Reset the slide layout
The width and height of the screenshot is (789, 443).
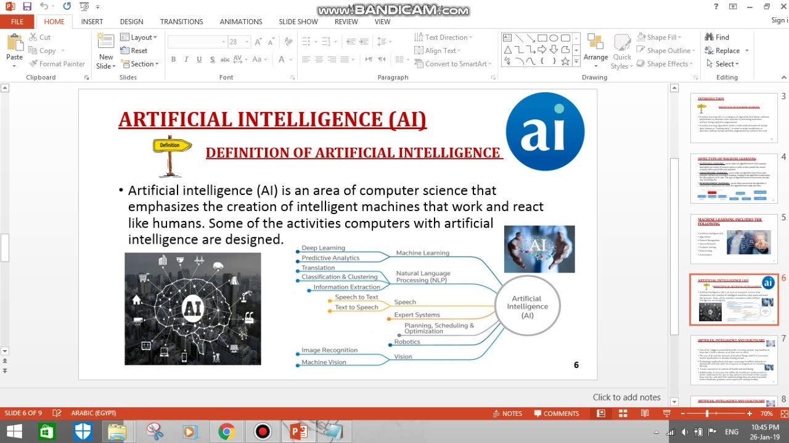tap(134, 50)
